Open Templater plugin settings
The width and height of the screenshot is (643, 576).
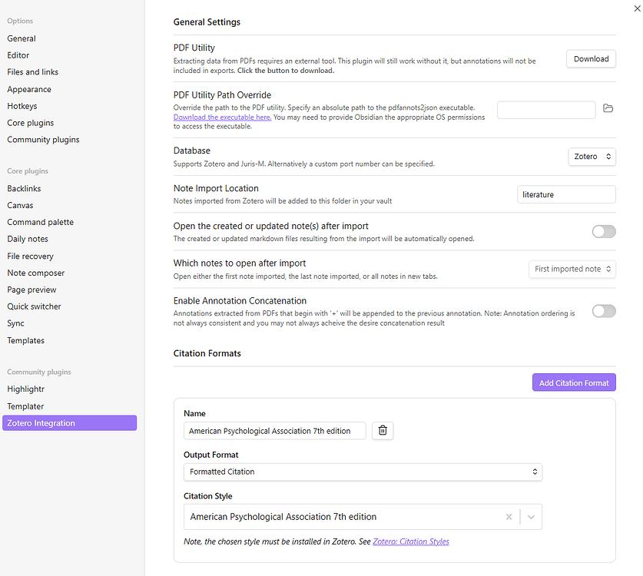[x=25, y=406]
